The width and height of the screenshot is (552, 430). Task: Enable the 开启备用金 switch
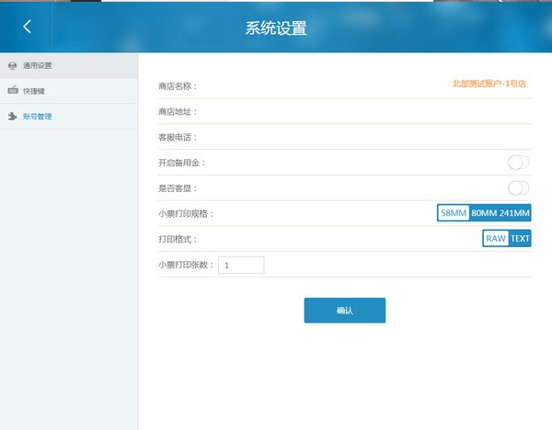518,163
